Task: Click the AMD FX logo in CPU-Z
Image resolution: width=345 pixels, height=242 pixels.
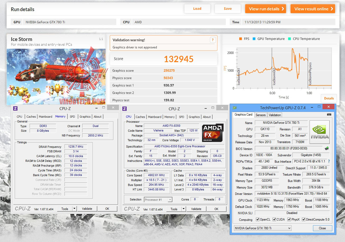Action: click(213, 133)
